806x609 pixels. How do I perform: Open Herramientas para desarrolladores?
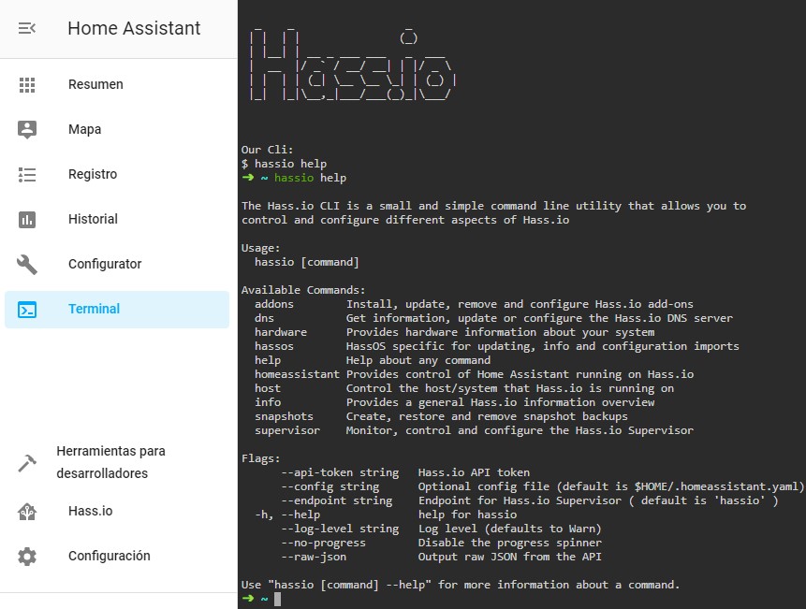coord(117,463)
